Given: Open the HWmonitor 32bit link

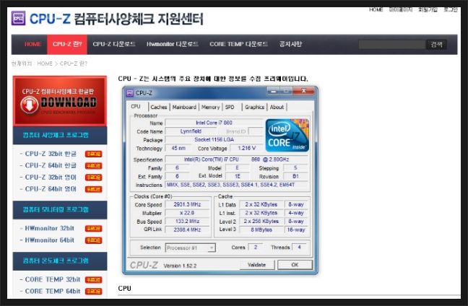Looking at the screenshot, I should tap(50, 229).
